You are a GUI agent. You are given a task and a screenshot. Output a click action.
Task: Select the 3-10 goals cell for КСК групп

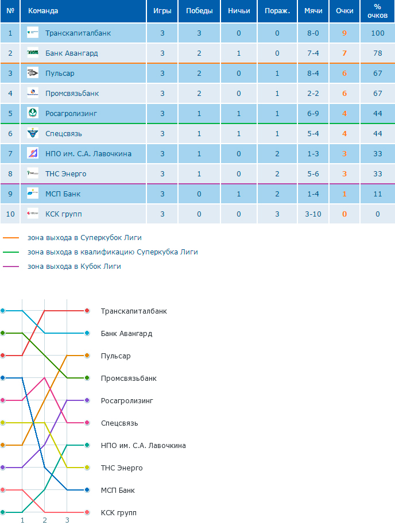point(313,214)
